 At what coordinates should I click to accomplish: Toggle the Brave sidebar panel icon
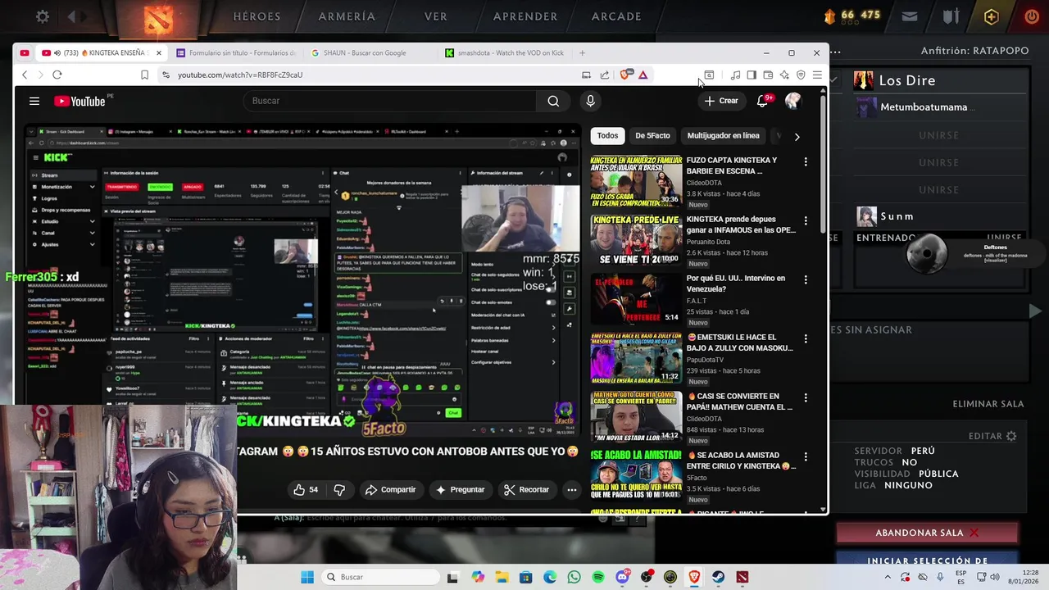752,75
